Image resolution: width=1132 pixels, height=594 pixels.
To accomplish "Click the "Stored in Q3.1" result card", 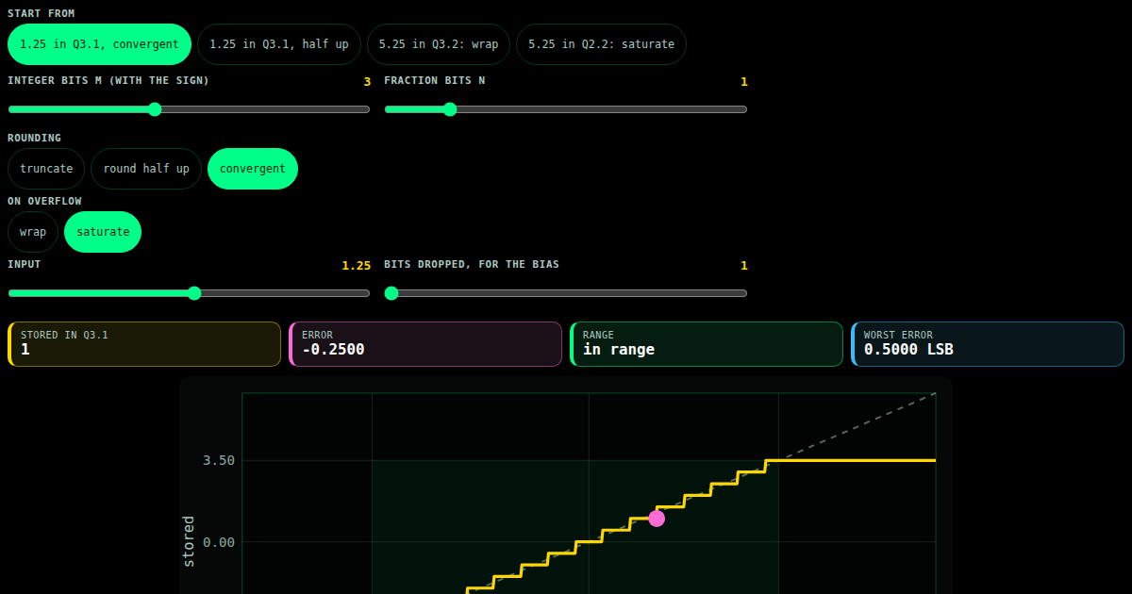I will [x=144, y=344].
